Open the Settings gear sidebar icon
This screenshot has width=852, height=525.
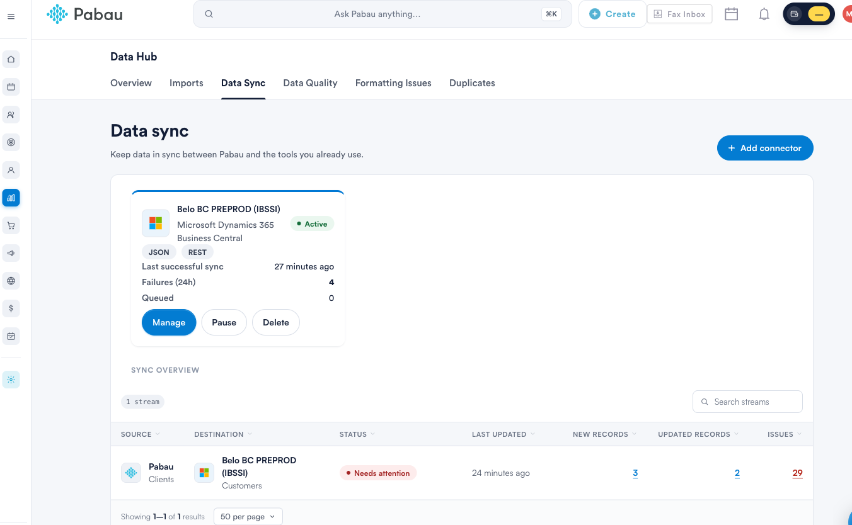(x=11, y=380)
